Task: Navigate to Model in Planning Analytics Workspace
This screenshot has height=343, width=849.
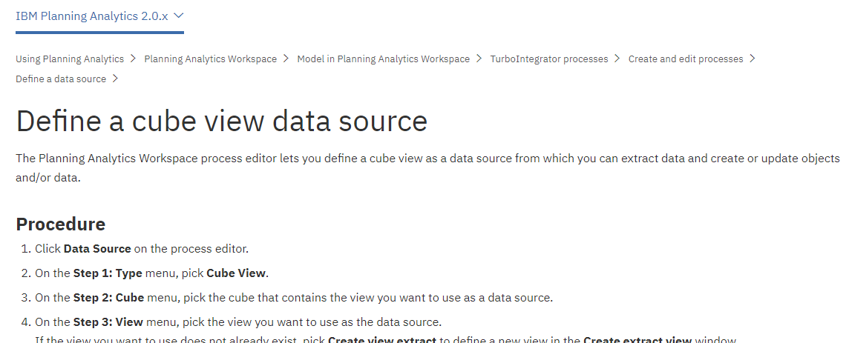Action: tap(384, 59)
